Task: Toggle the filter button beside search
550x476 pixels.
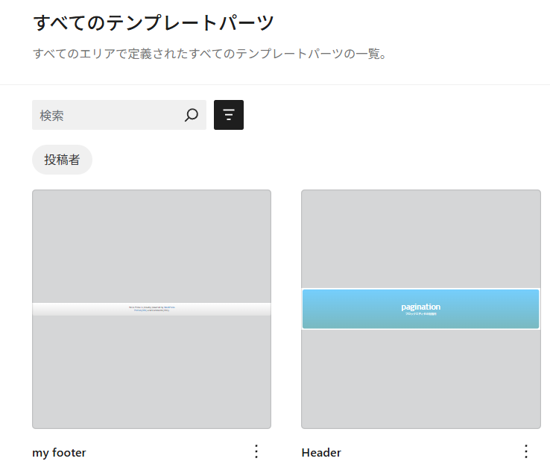Action: point(229,115)
